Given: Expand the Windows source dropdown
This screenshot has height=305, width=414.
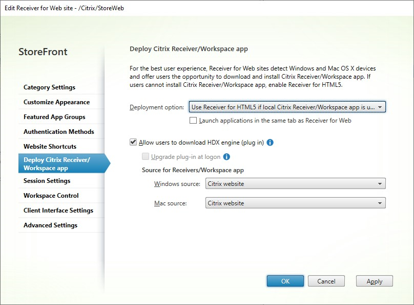Looking at the screenshot, I should [x=295, y=184].
